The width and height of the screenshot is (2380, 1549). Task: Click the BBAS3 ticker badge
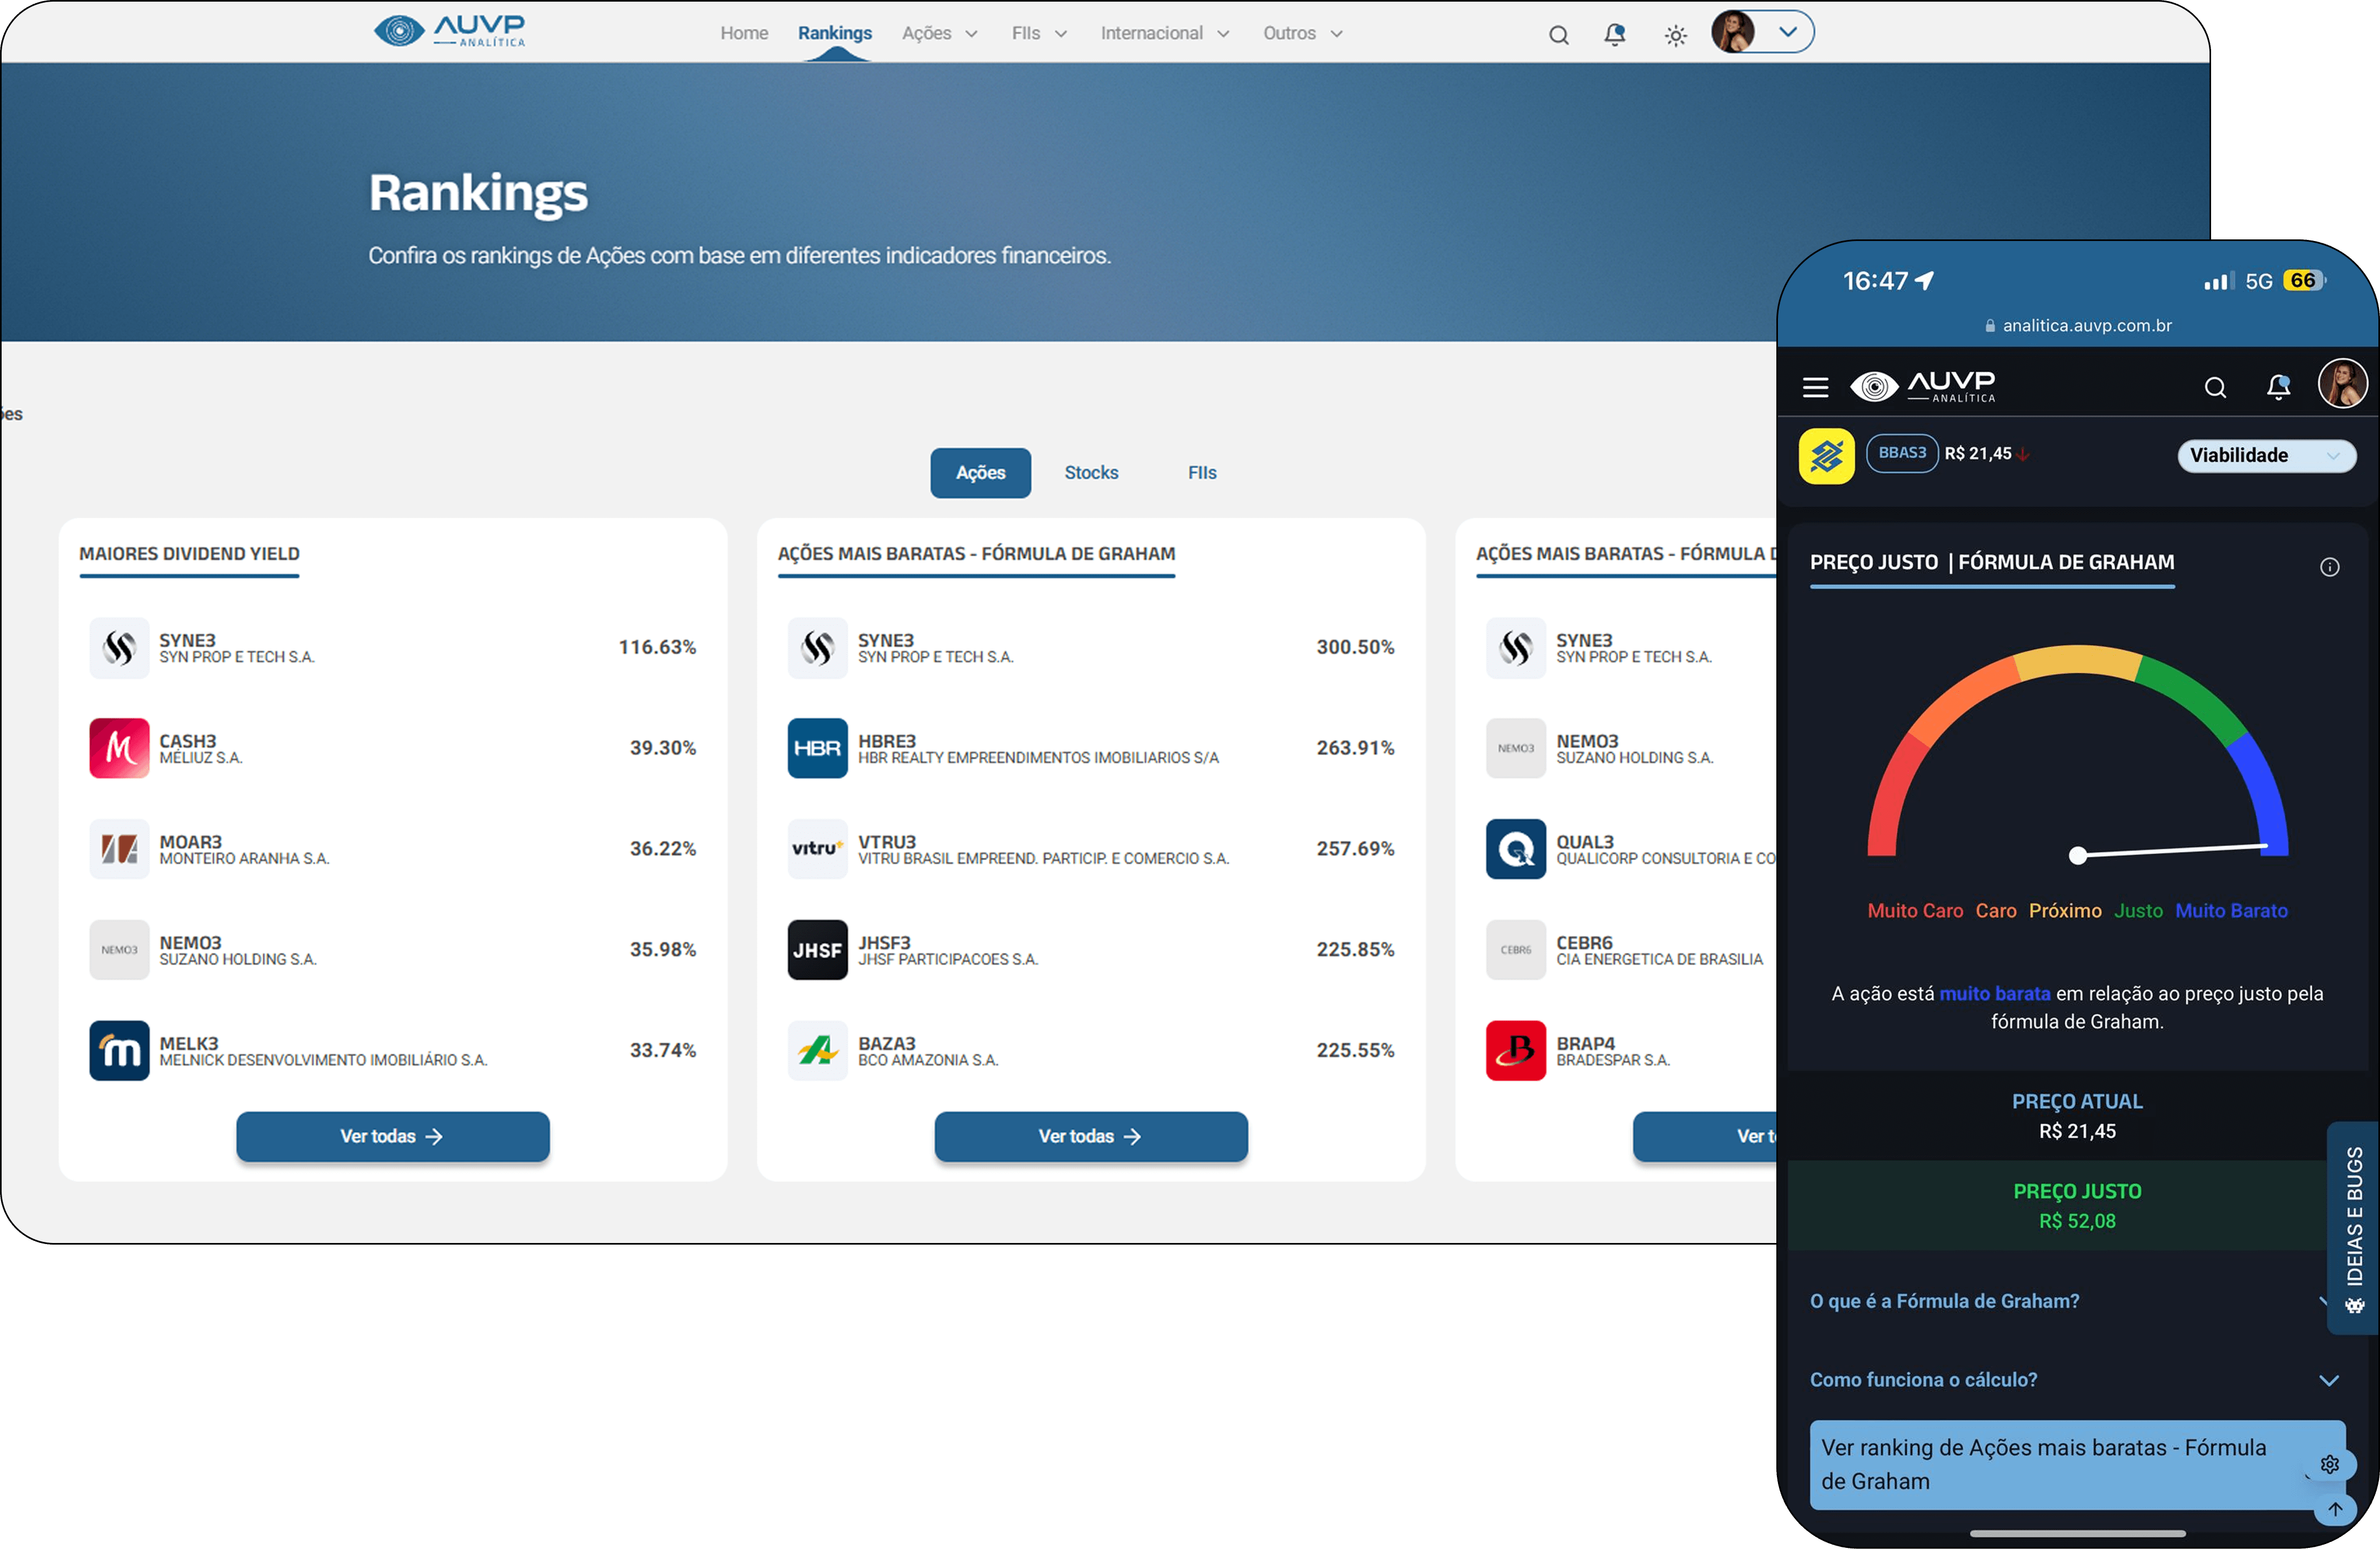[x=1902, y=453]
